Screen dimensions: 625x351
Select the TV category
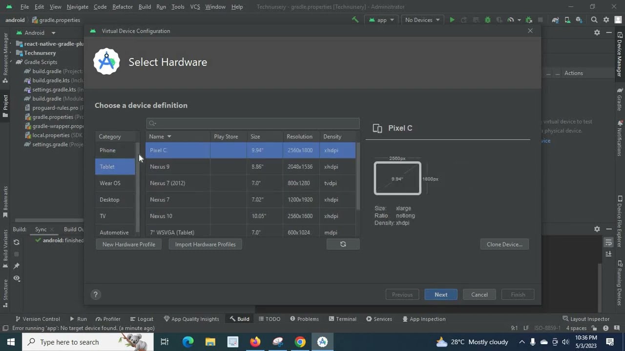click(x=115, y=216)
